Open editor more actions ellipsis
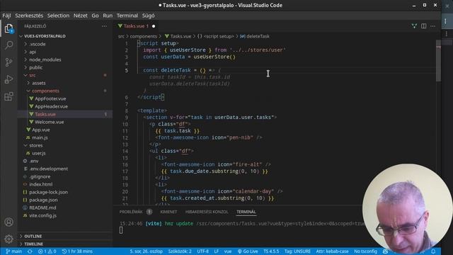453x255 pixels. [x=432, y=26]
